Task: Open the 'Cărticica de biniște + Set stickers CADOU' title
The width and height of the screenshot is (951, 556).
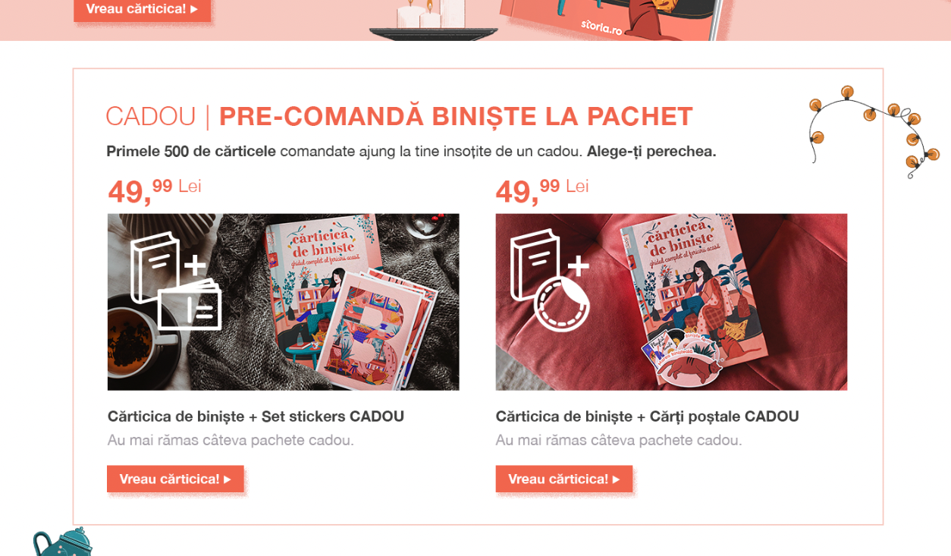Action: (x=256, y=416)
